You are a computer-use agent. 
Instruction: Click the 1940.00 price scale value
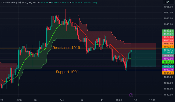[168, 24]
